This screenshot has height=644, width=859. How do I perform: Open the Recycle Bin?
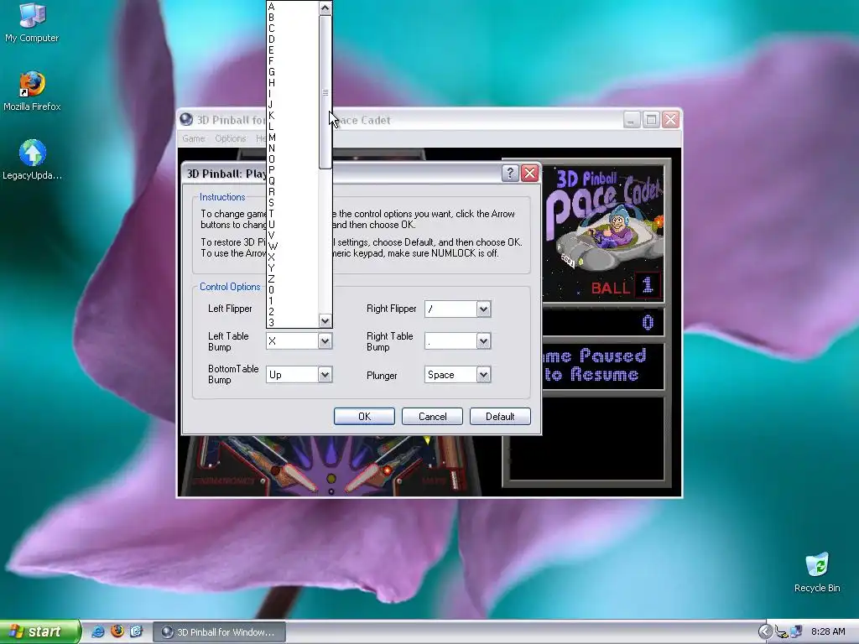tap(817, 573)
